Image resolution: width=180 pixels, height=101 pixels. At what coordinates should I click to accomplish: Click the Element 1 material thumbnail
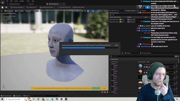tap(140, 72)
